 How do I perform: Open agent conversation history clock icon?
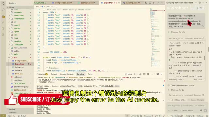click(x=200, y=3)
